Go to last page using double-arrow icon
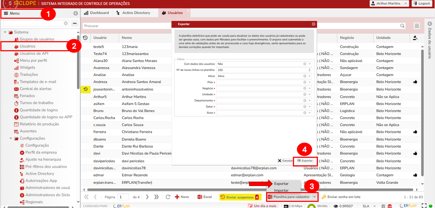 [x=156, y=197]
